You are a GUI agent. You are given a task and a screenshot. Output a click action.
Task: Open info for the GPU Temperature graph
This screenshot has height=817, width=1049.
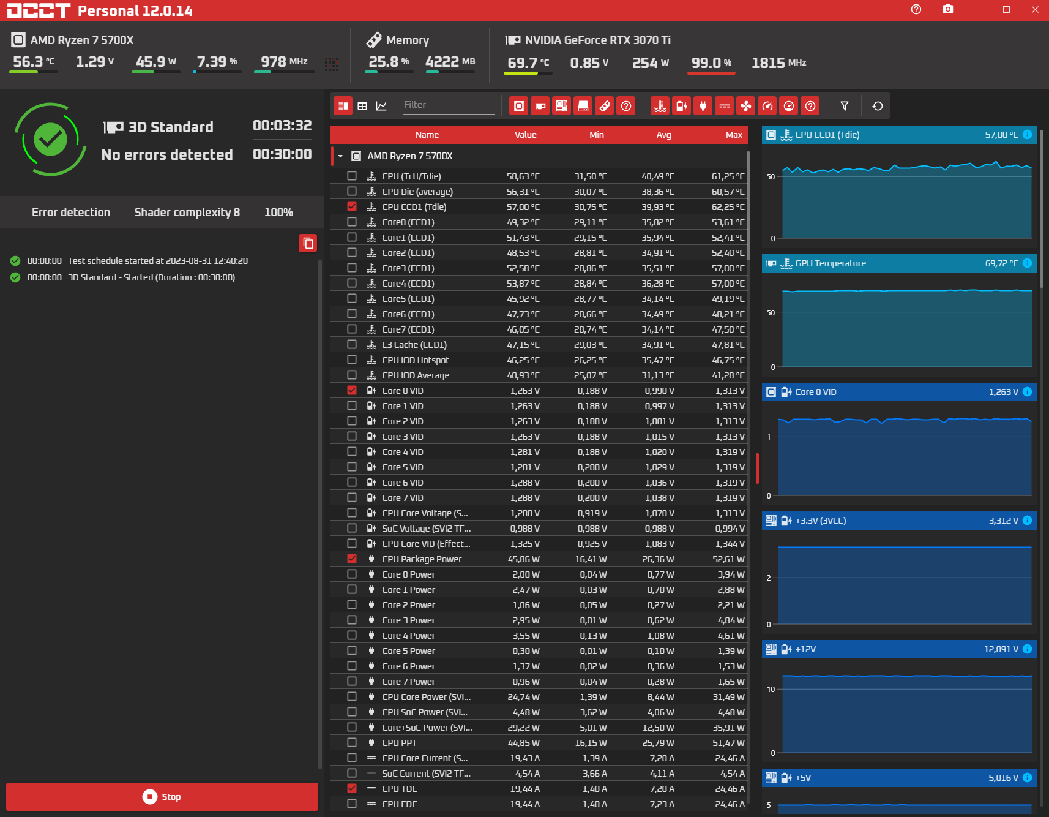(x=1028, y=263)
